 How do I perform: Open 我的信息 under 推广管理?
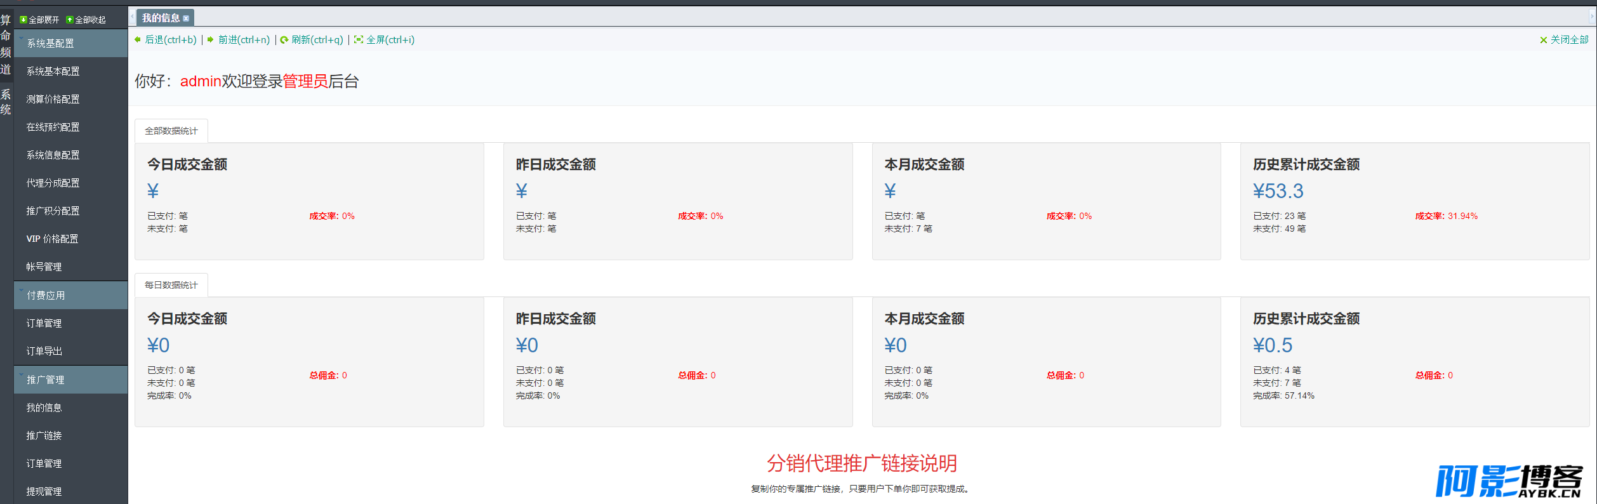pos(44,408)
